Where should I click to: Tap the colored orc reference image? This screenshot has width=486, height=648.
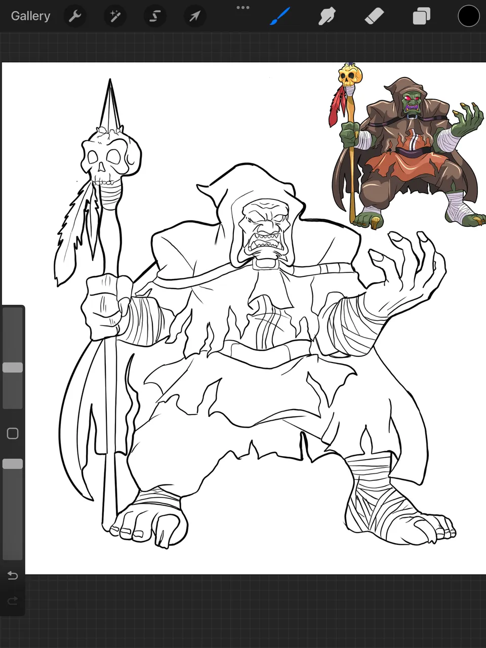coord(407,146)
